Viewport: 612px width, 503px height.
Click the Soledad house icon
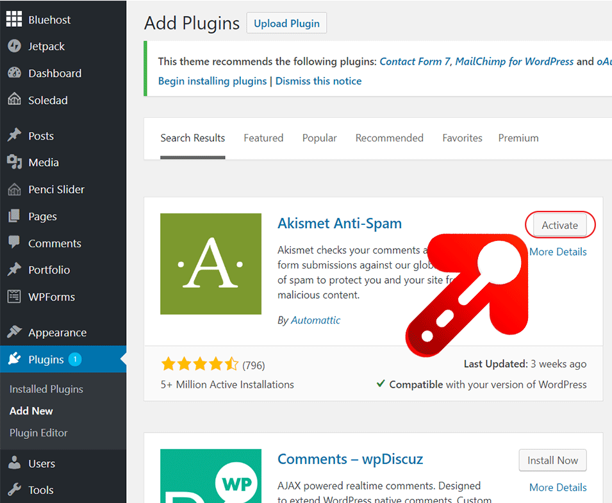[x=15, y=99]
